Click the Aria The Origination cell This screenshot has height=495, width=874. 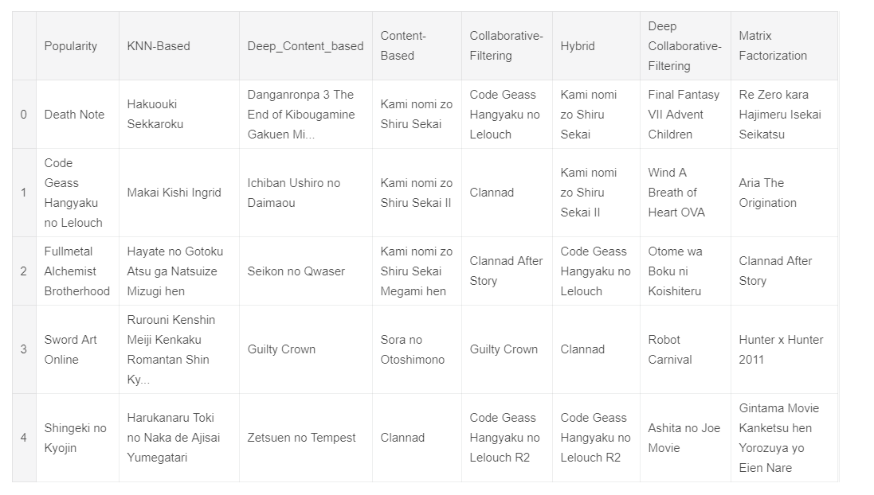click(x=767, y=193)
